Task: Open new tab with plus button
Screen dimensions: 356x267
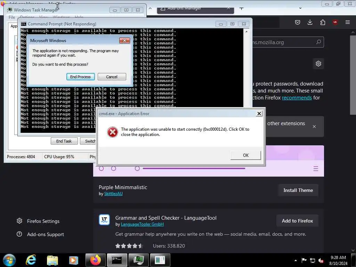Action: pyautogui.click(x=241, y=9)
